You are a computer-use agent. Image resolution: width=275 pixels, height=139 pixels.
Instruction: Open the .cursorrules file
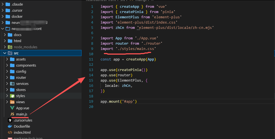23,120
